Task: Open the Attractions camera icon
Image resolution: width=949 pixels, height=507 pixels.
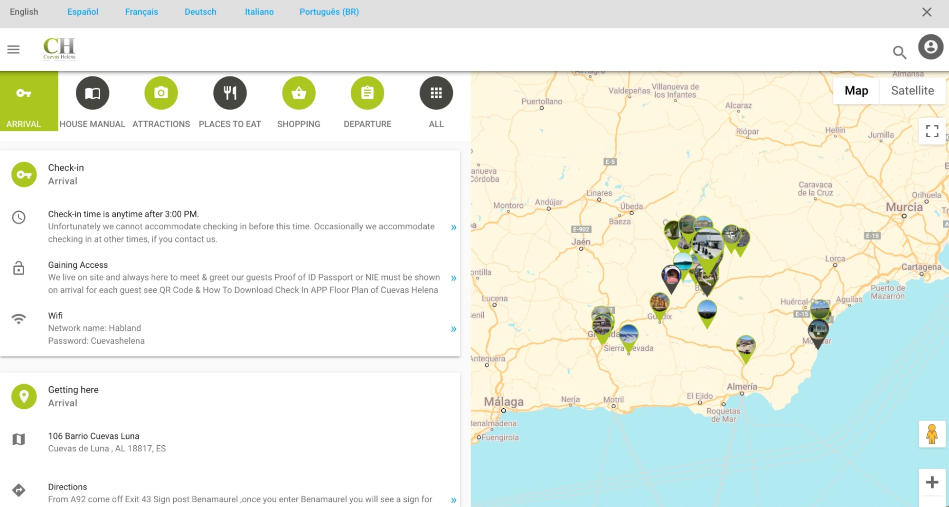Action: pyautogui.click(x=161, y=93)
